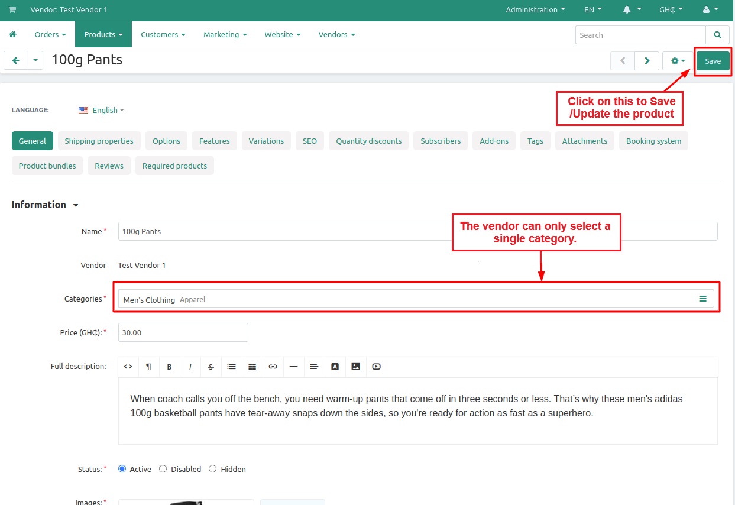Open the English language dropdown

point(102,110)
